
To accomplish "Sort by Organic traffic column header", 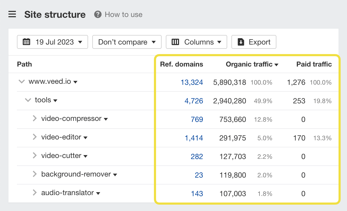I will 252,64.
